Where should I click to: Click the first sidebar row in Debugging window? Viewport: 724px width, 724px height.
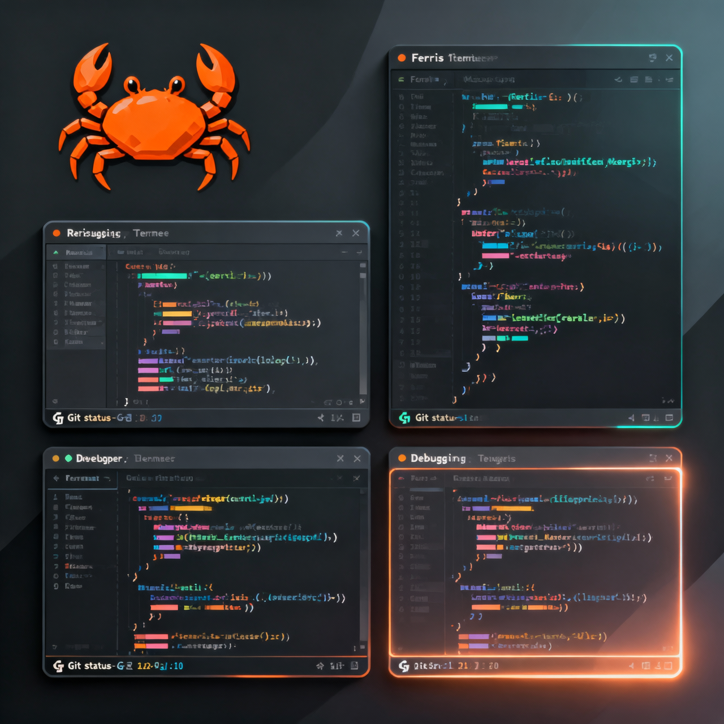pyautogui.click(x=419, y=498)
